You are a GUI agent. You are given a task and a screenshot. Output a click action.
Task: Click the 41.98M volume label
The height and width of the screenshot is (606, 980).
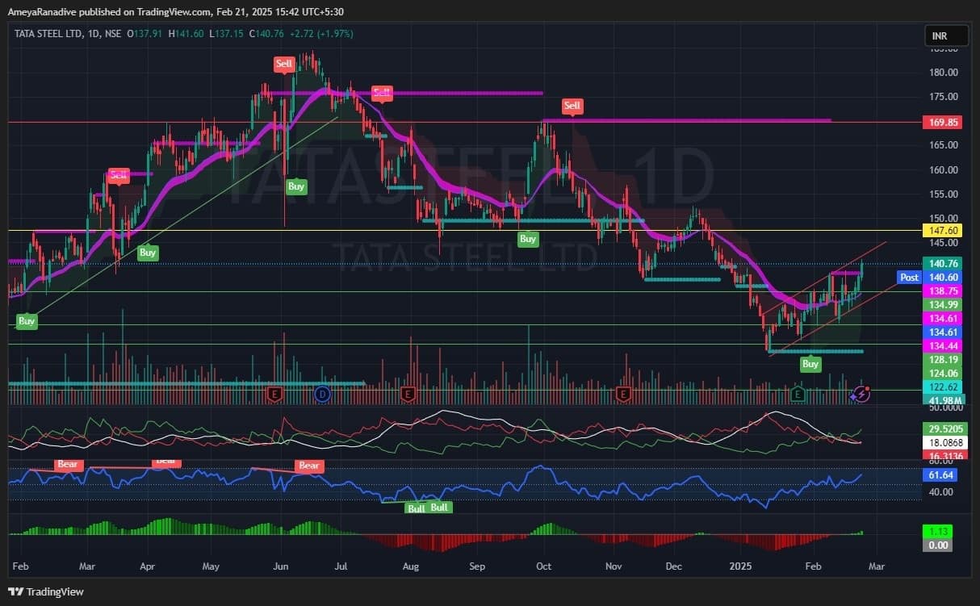pyautogui.click(x=937, y=400)
